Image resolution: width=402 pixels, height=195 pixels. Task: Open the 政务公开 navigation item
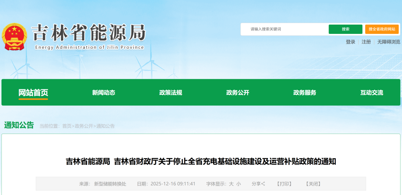pos(237,93)
